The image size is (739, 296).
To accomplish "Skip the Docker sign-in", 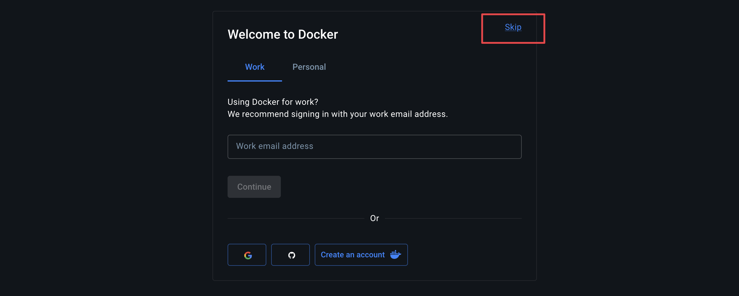I will 513,27.
